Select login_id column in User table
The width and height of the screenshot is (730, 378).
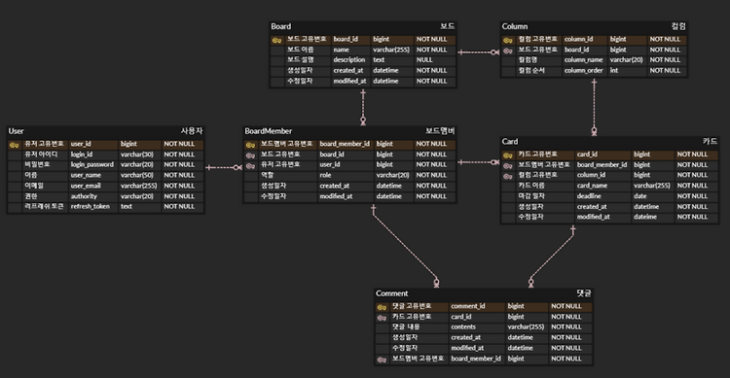(x=82, y=155)
